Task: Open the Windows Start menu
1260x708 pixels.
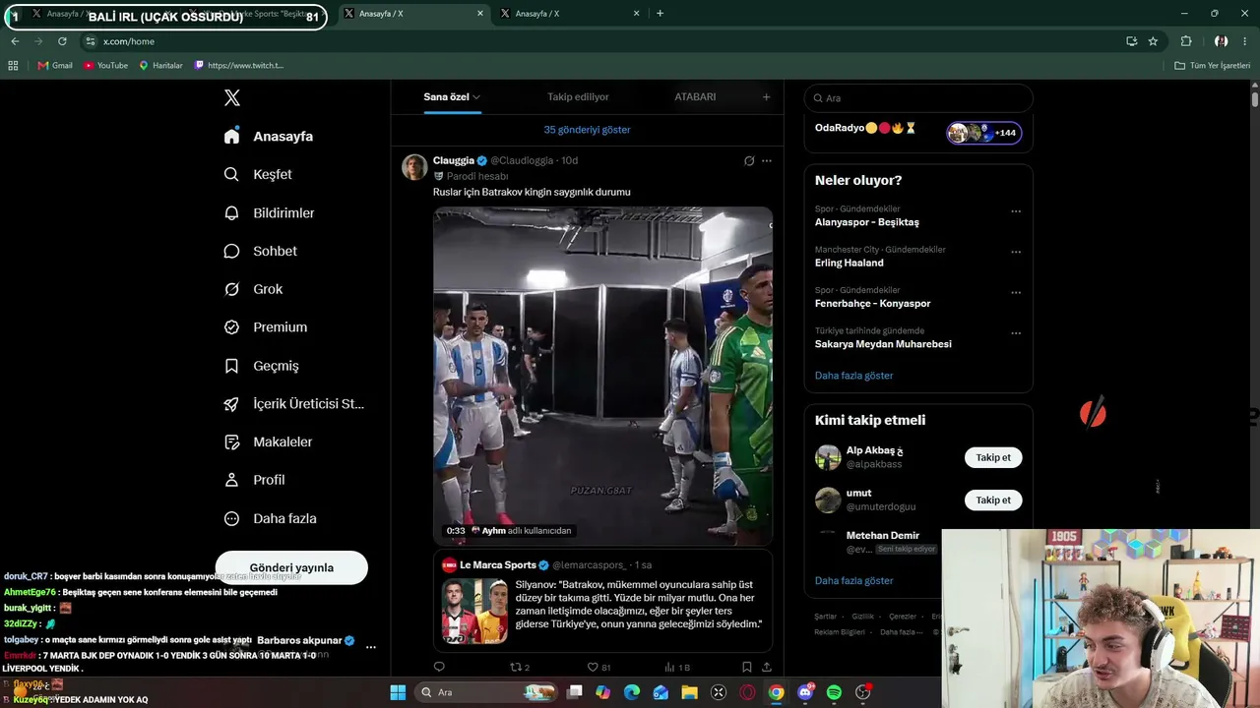Action: 398,692
